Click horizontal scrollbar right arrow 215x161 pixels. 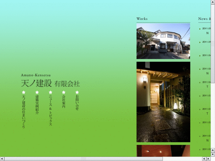(x=208, y=159)
